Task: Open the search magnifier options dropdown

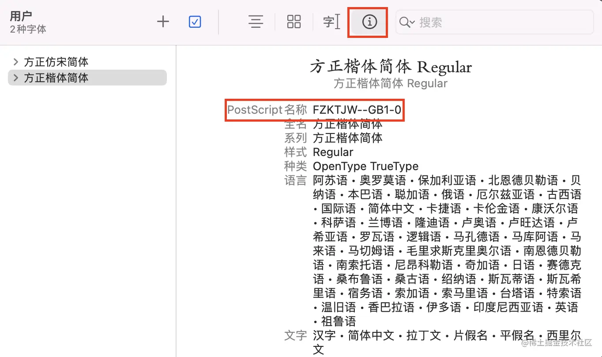Action: [x=406, y=22]
